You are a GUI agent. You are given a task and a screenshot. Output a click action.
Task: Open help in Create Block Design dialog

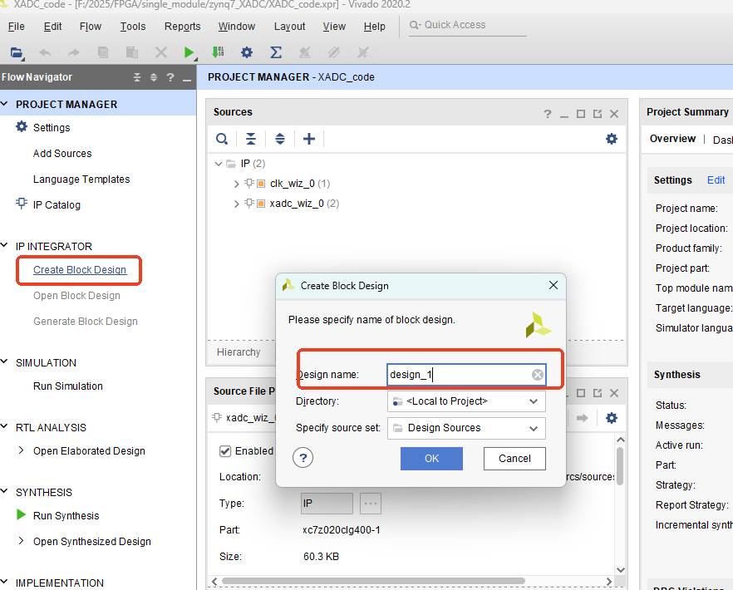(x=303, y=458)
